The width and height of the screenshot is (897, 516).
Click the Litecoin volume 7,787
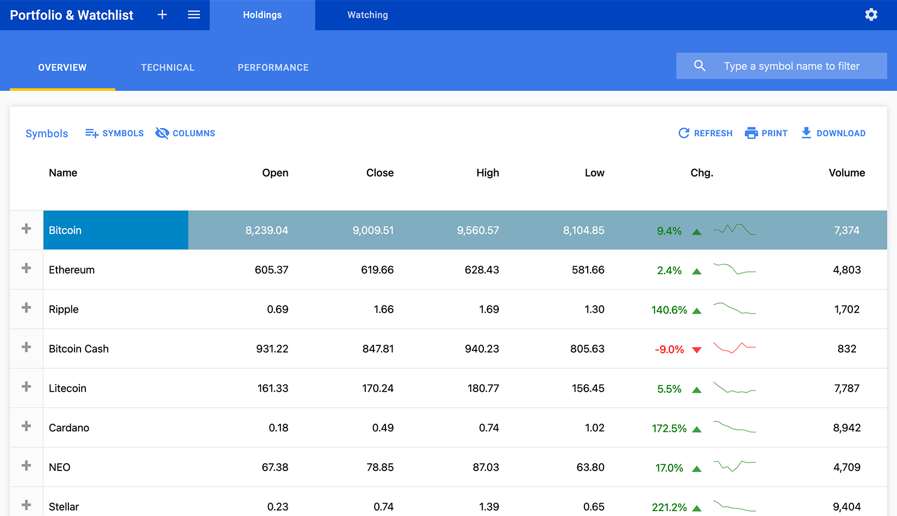pyautogui.click(x=847, y=388)
